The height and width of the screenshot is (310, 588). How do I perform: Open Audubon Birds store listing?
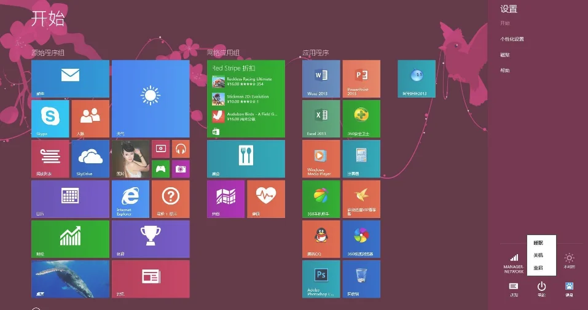tap(245, 116)
